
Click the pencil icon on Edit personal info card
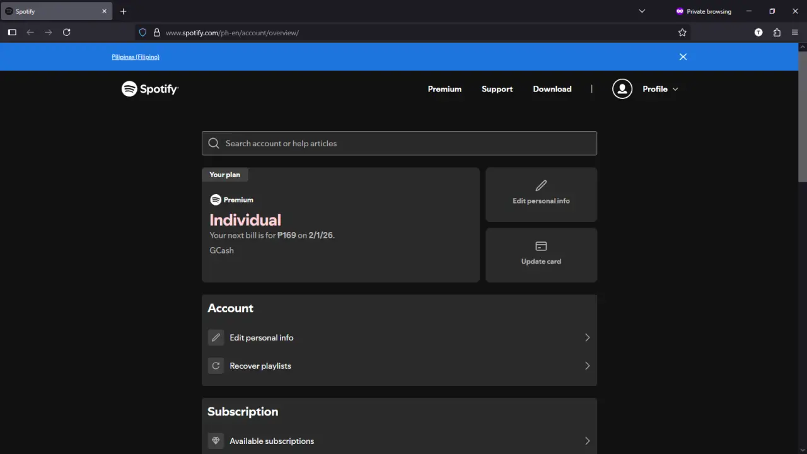541,185
